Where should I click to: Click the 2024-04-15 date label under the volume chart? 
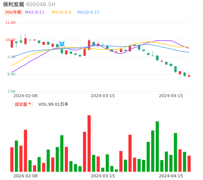tap(171, 176)
